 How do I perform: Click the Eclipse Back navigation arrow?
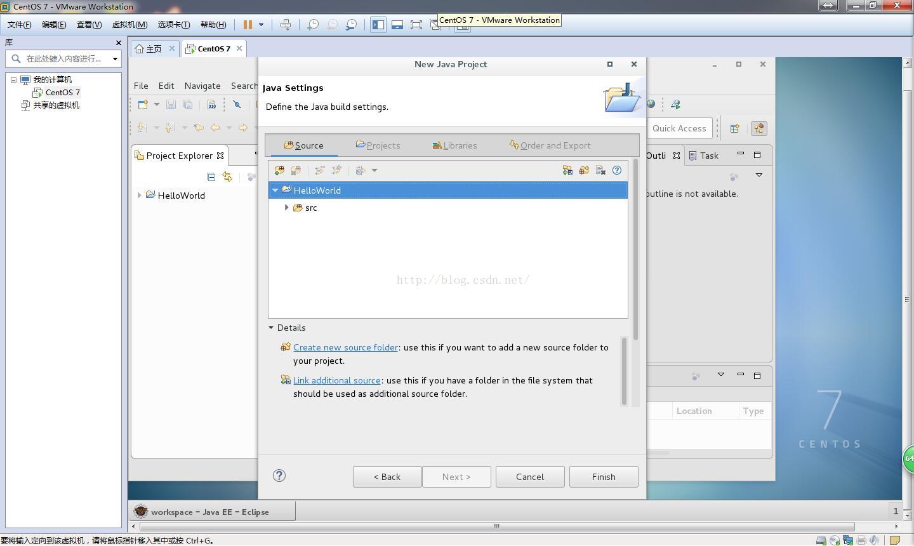coord(215,128)
